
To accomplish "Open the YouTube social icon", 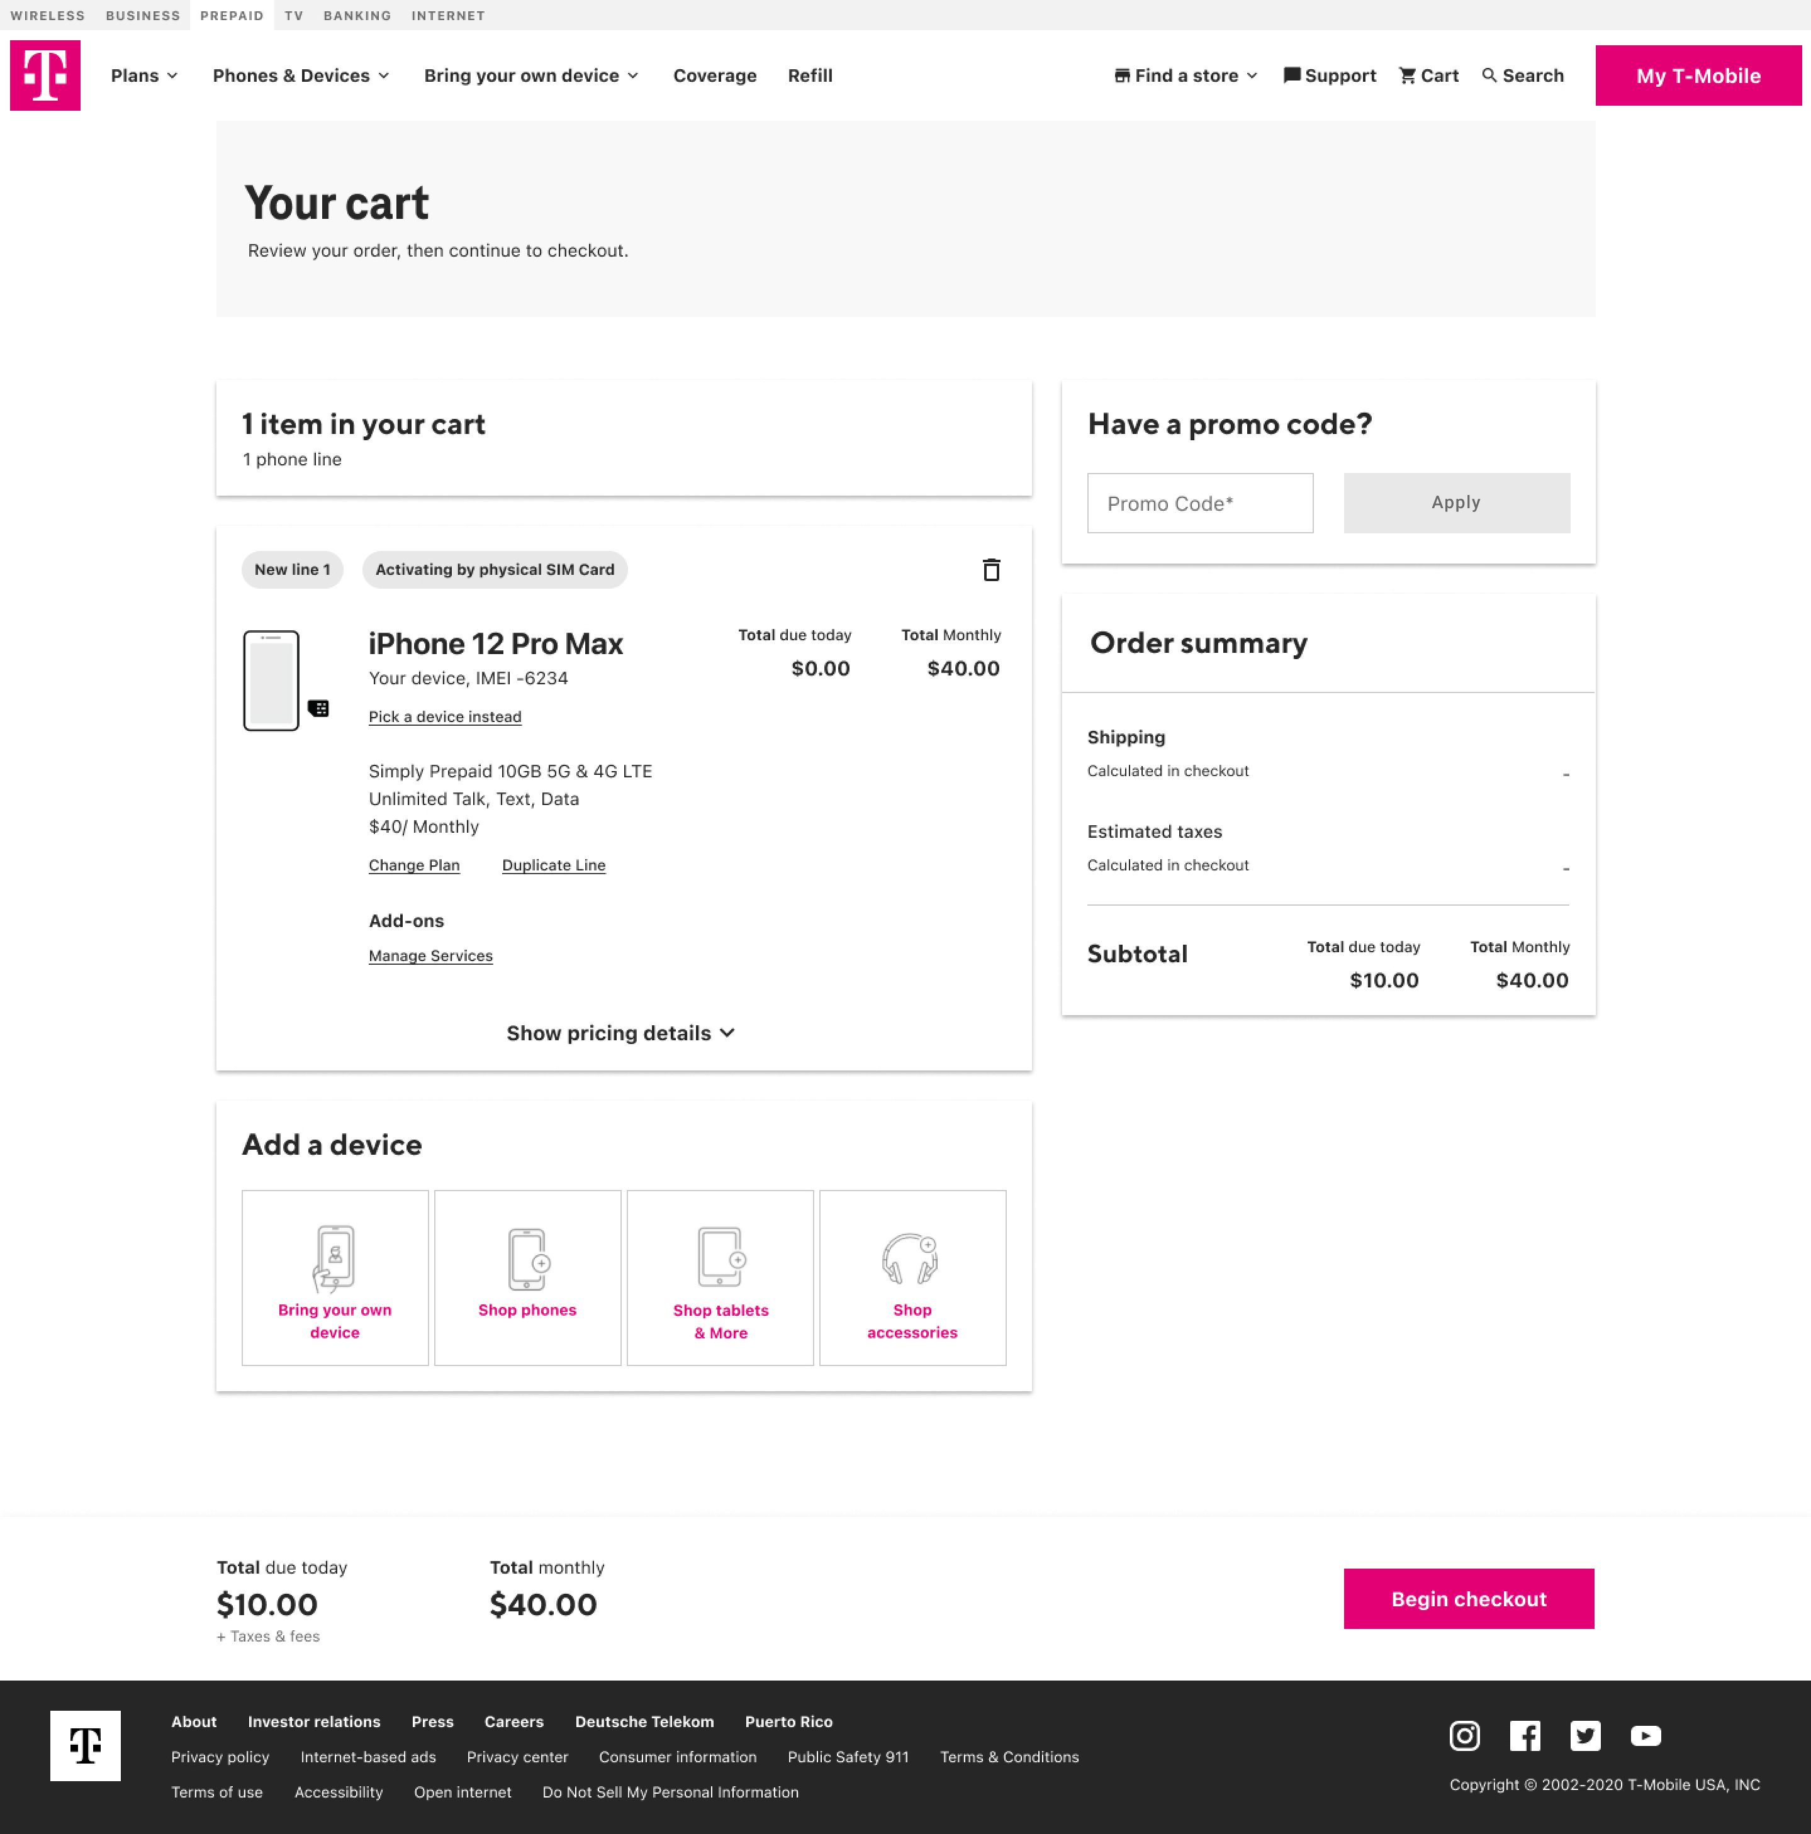I will click(x=1645, y=1735).
